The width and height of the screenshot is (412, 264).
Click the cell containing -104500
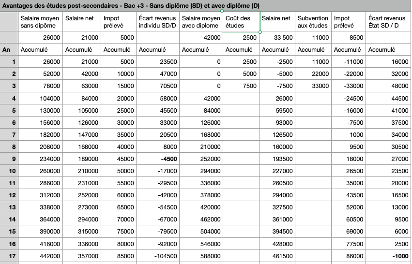coord(157,255)
